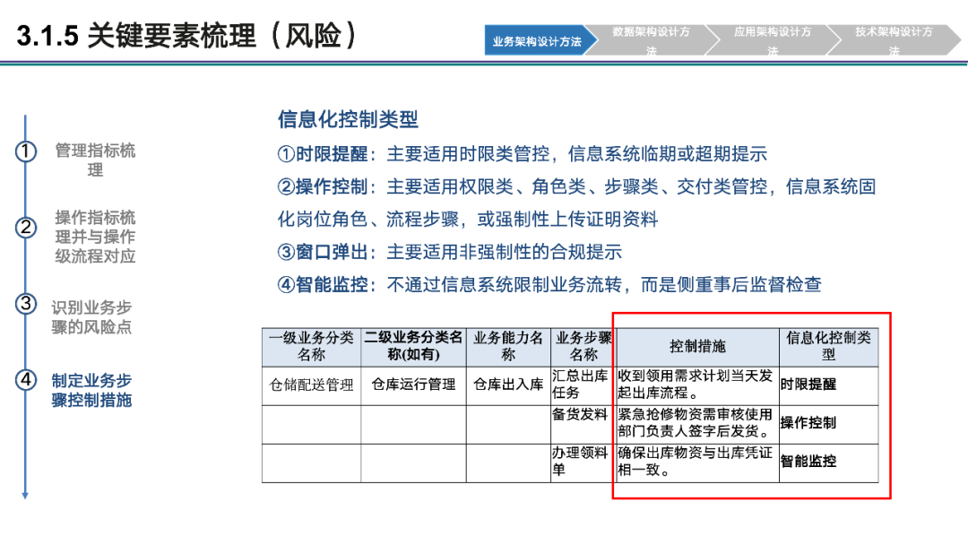Click the ③窗口弹出 description line

click(x=449, y=252)
